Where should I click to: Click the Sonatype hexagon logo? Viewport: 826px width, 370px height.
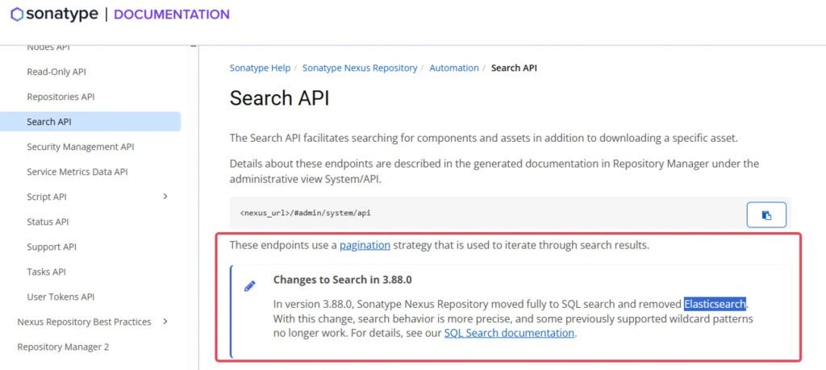pos(17,15)
